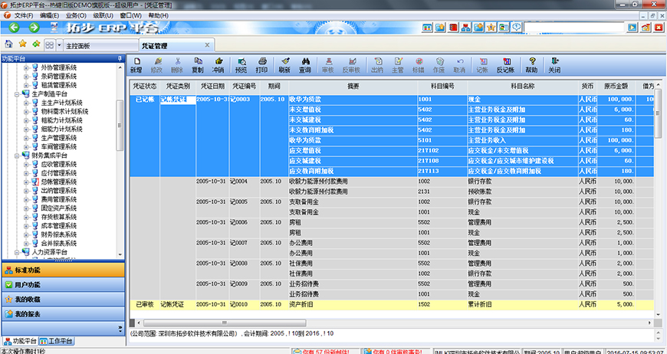
Task: Click the 刷新 (Refresh) toolbar icon
Action: [x=284, y=64]
